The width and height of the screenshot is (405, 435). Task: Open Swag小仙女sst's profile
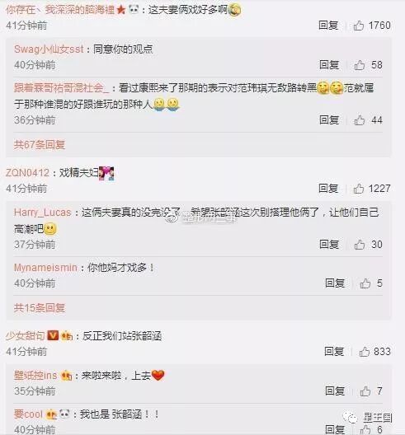(x=49, y=49)
